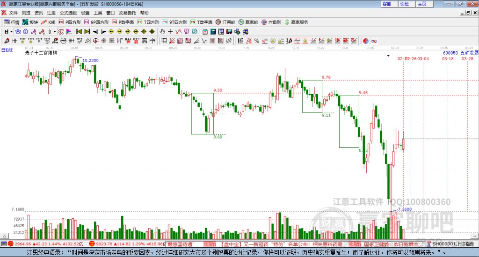Open the 设置 menu item
Viewport: 479px width, 257px height.
pyautogui.click(x=85, y=13)
